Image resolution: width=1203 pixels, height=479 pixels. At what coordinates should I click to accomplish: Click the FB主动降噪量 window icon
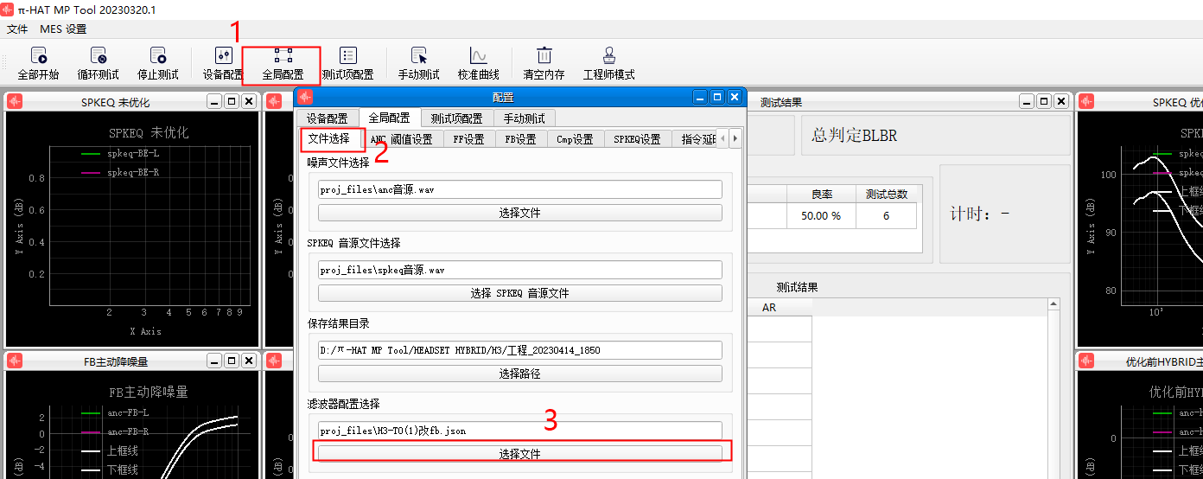click(15, 360)
